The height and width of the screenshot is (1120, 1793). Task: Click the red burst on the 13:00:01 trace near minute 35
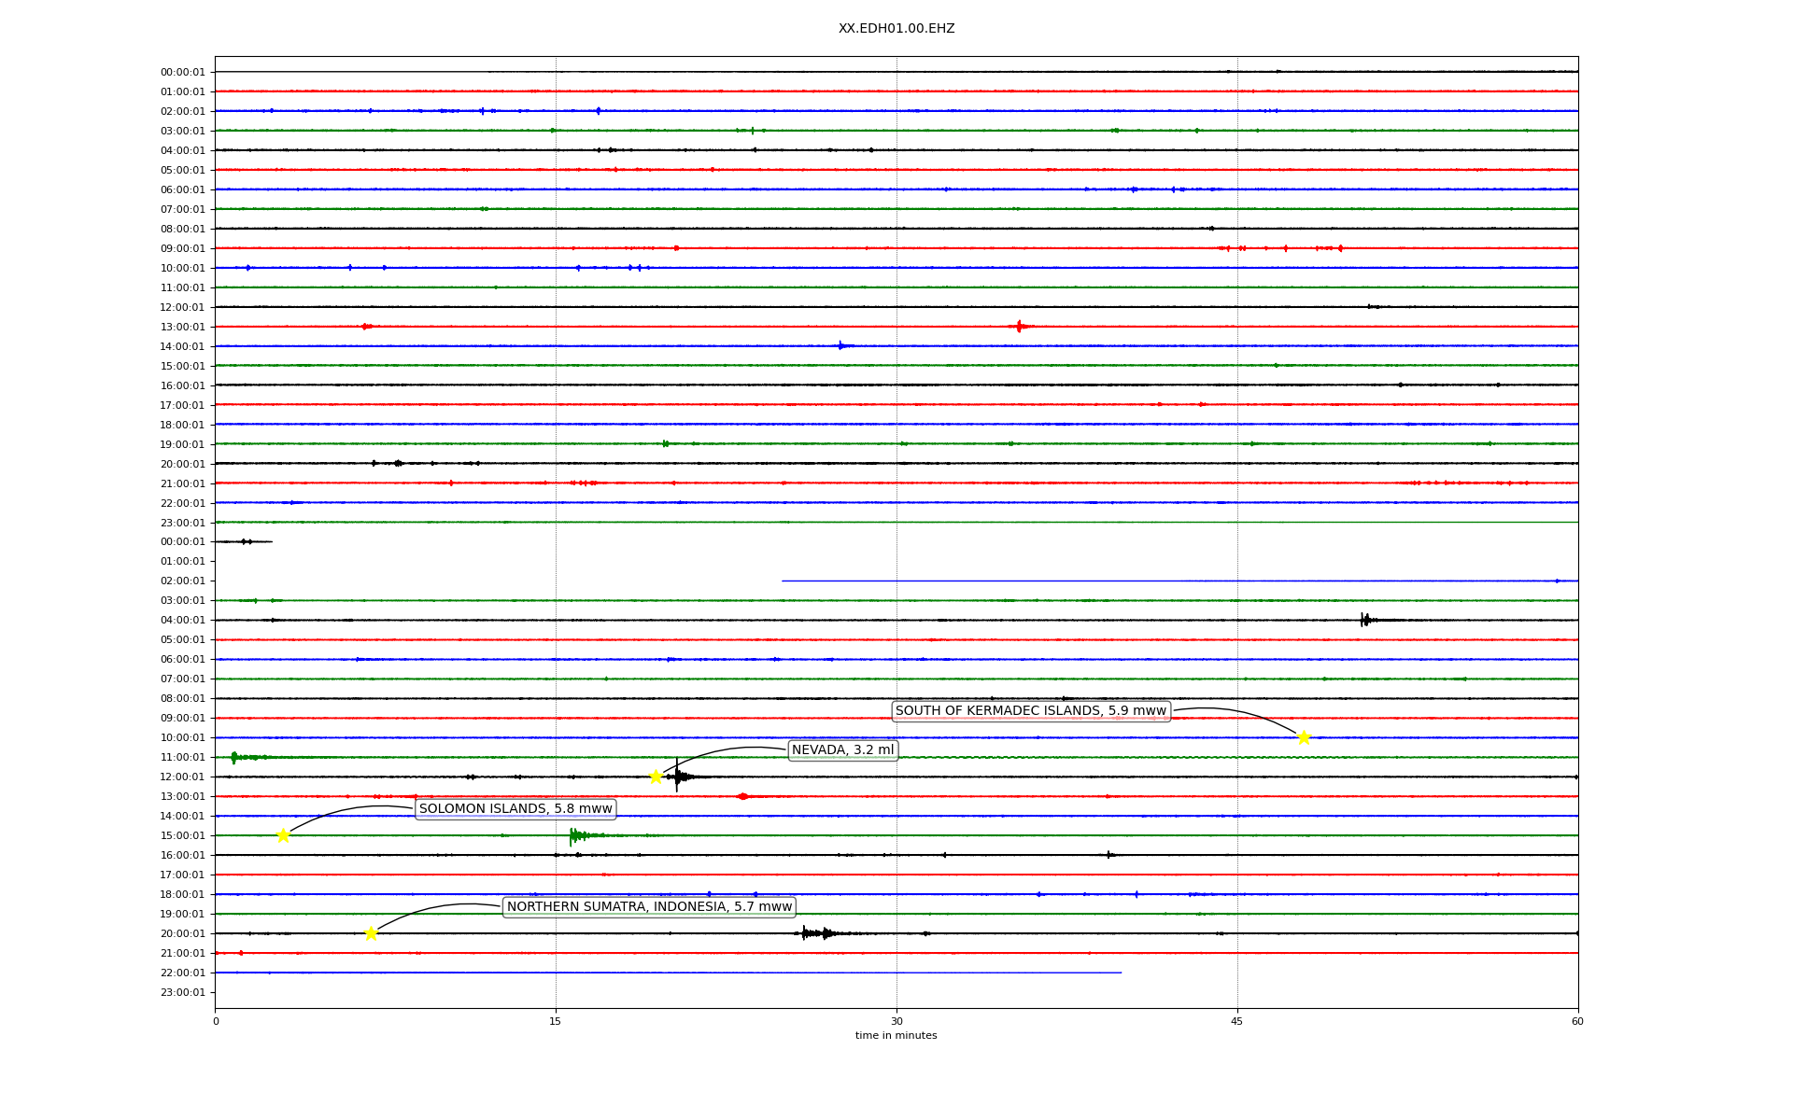[x=1019, y=327]
